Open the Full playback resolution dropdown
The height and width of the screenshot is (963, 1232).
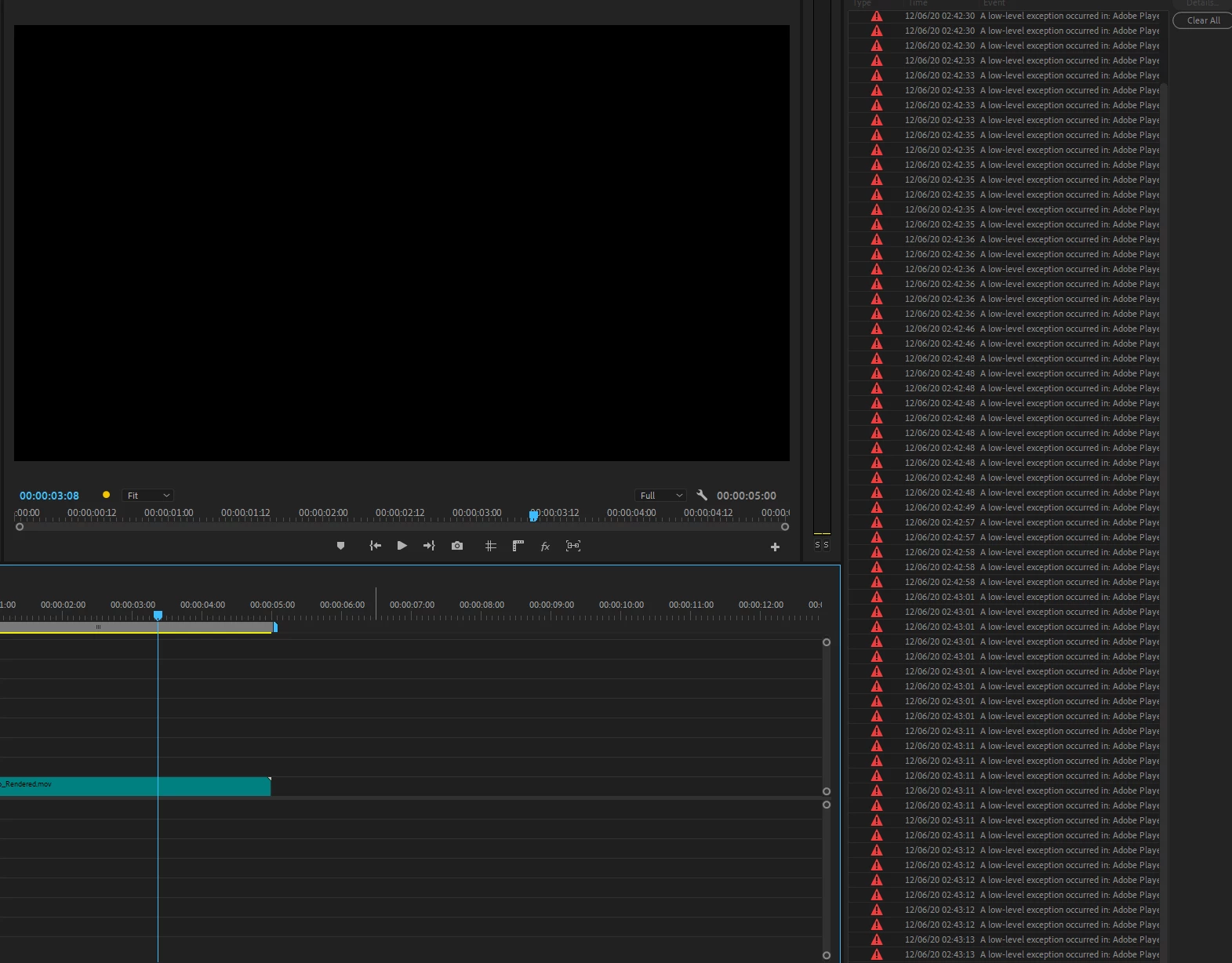660,496
